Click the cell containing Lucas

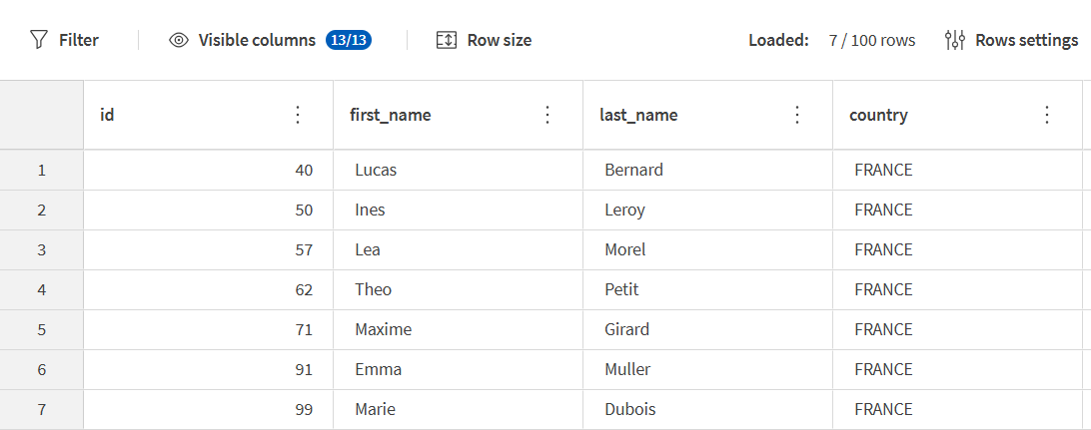[376, 170]
